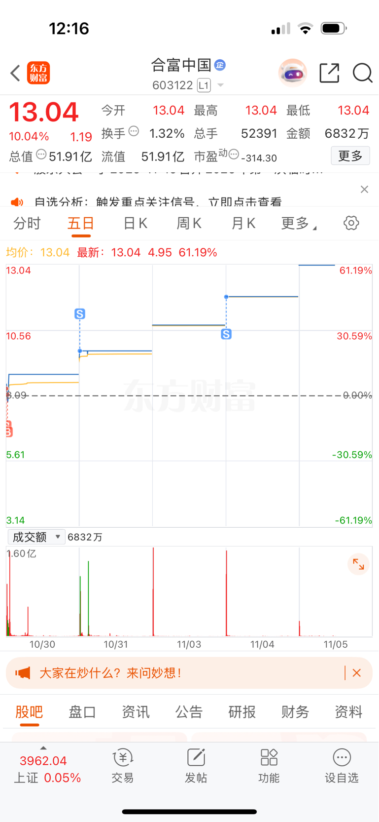Image resolution: width=379 pixels, height=822 pixels.
Task: Tap the 更多 quote details button
Action: [350, 157]
